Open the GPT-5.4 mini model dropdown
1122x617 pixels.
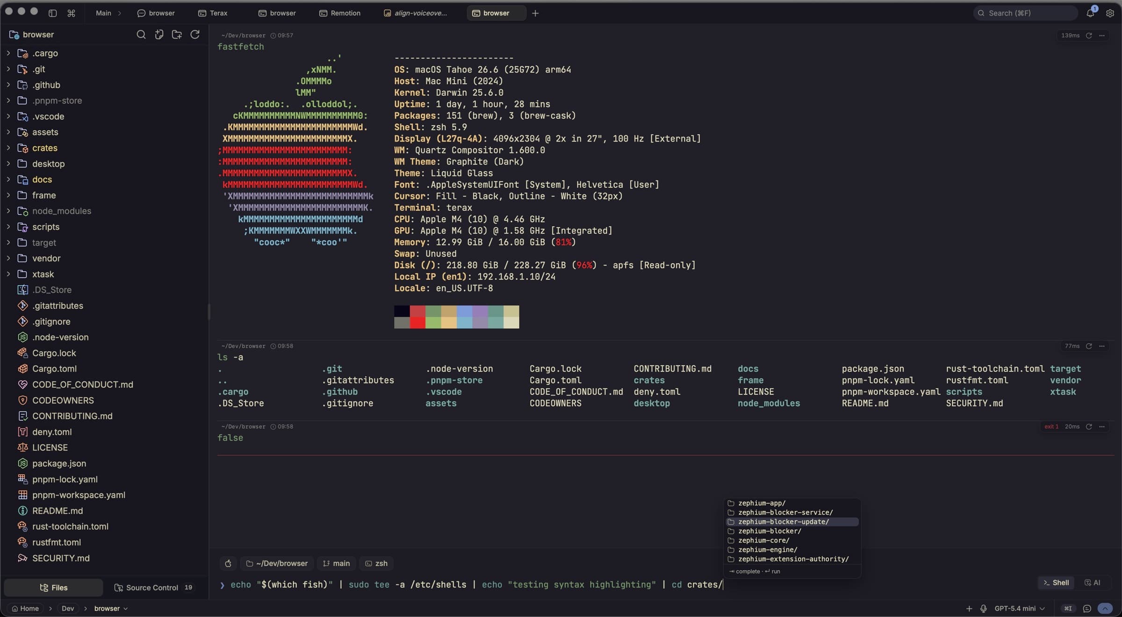click(x=1019, y=609)
